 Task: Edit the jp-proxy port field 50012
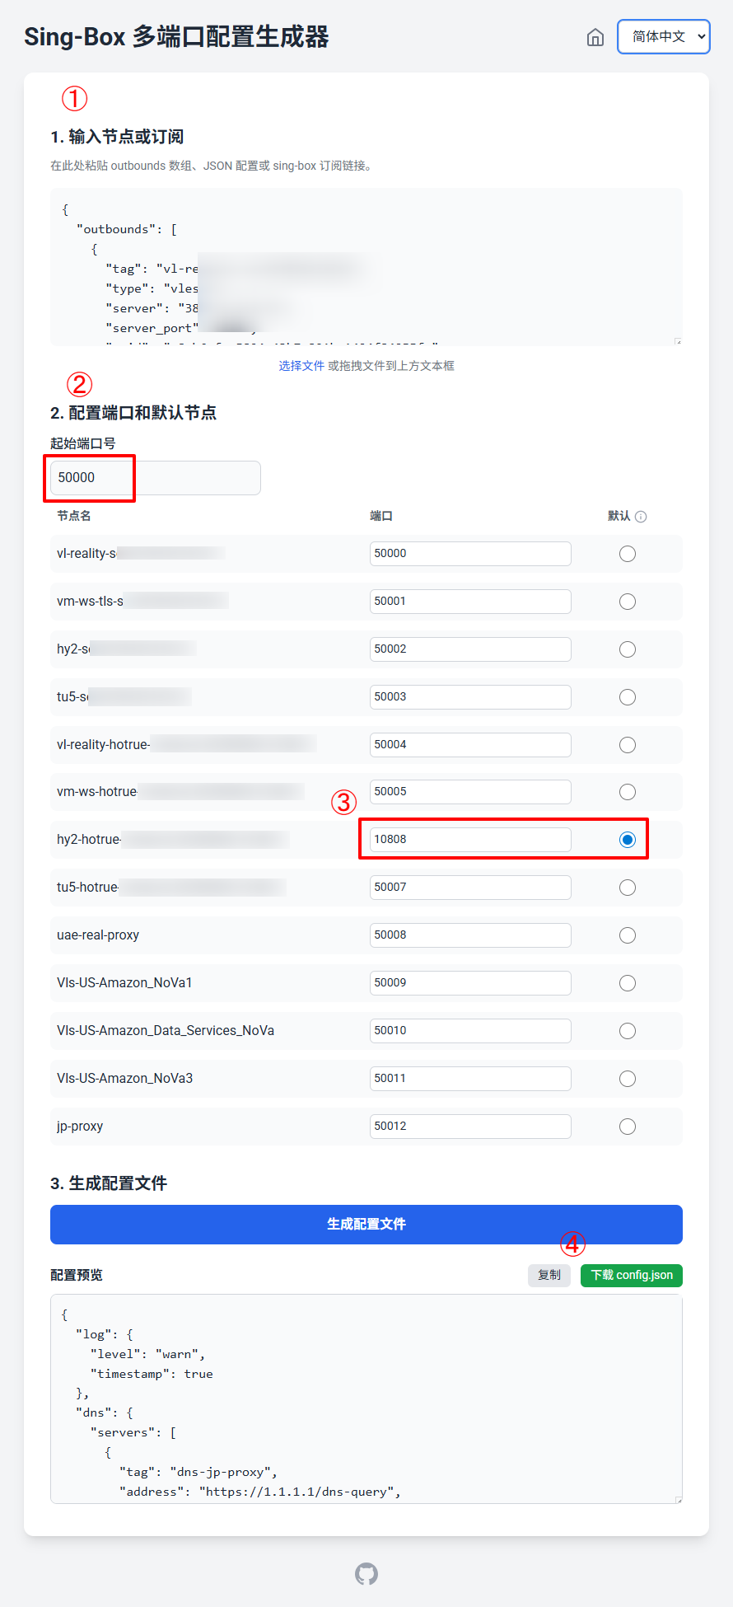470,1127
